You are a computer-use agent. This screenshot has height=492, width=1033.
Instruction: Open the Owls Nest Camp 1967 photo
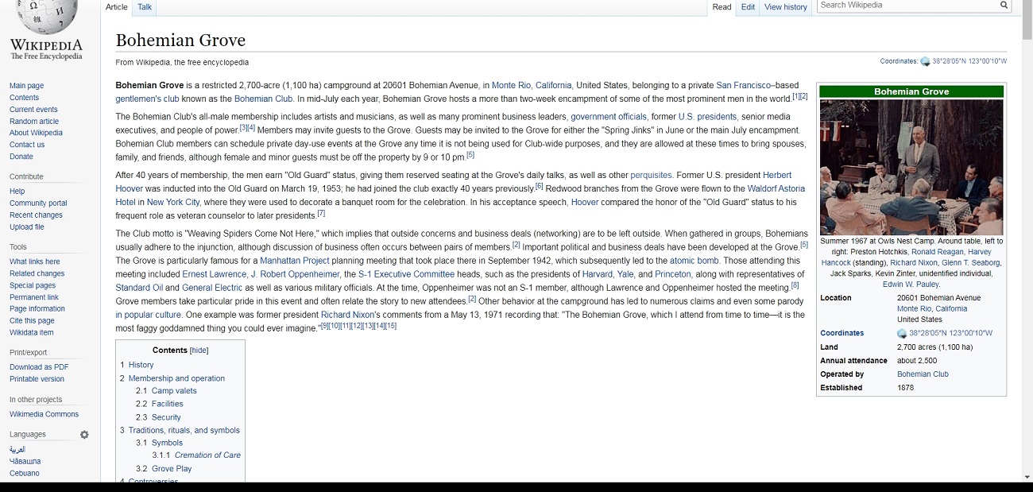tap(911, 166)
